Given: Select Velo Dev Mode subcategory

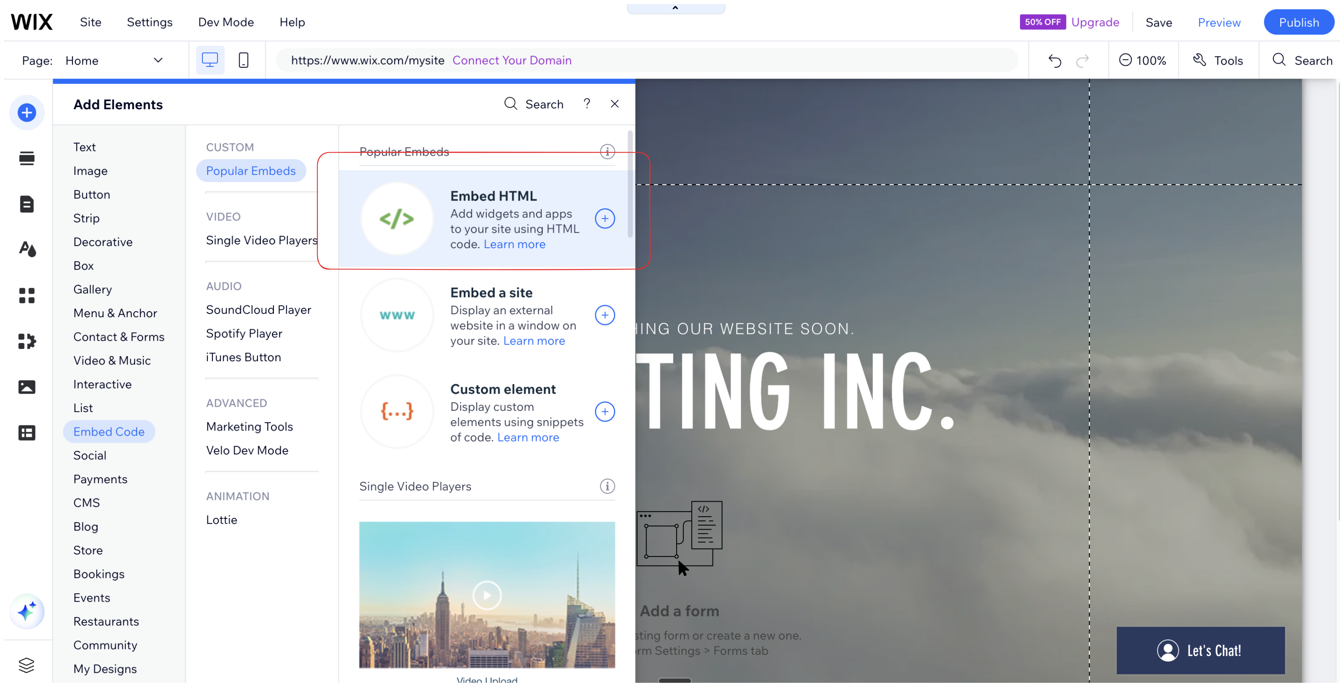Looking at the screenshot, I should click(x=247, y=451).
